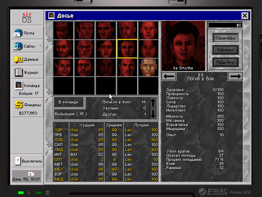The image size is (262, 197).
Task: Select fifth portrait in the middle row
Action: 149,49
